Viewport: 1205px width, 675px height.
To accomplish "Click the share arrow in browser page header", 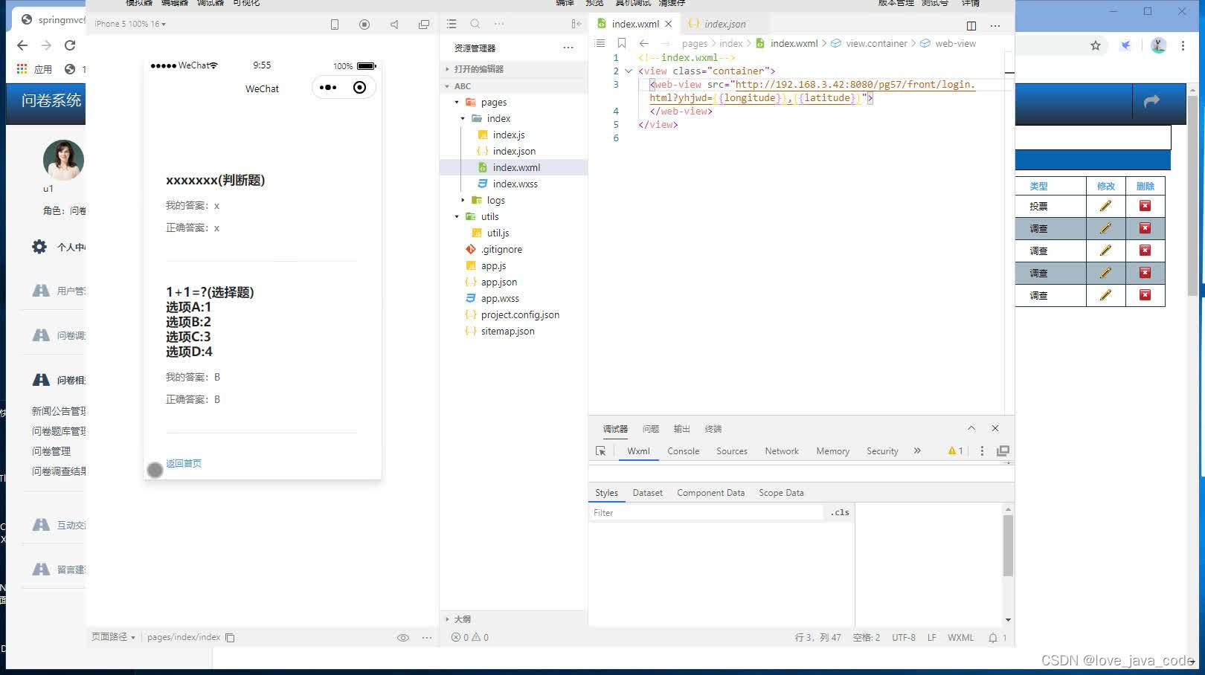I will click(1152, 101).
